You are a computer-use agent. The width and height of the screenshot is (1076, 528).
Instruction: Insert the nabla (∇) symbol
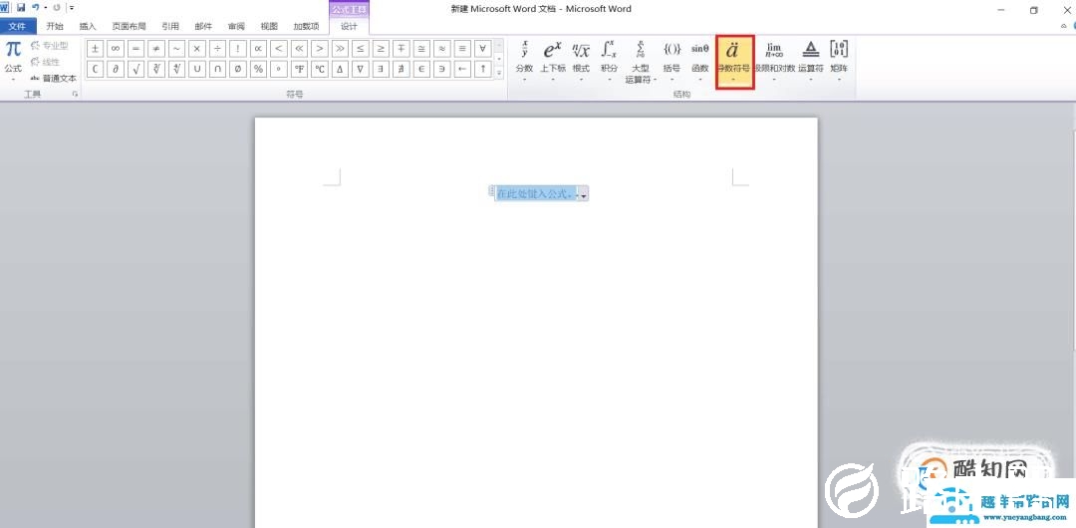coord(361,70)
